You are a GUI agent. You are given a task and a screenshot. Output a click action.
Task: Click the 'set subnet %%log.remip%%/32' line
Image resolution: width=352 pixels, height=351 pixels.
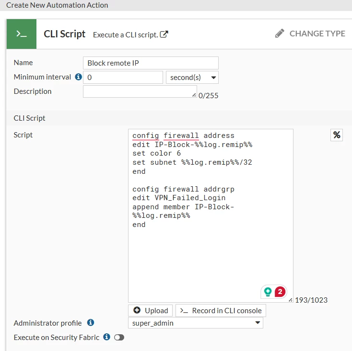click(192, 162)
